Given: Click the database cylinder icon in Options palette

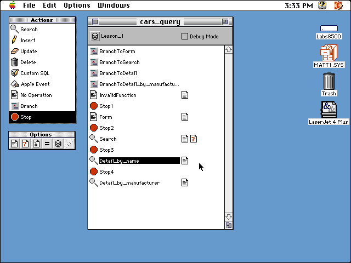Looking at the screenshot, I should click(58, 144).
